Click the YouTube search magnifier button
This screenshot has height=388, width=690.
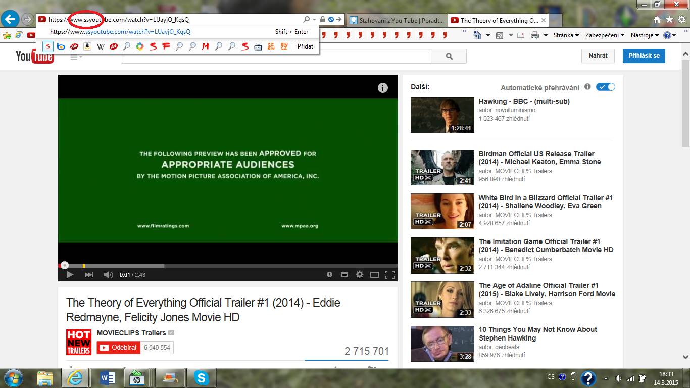coord(449,56)
